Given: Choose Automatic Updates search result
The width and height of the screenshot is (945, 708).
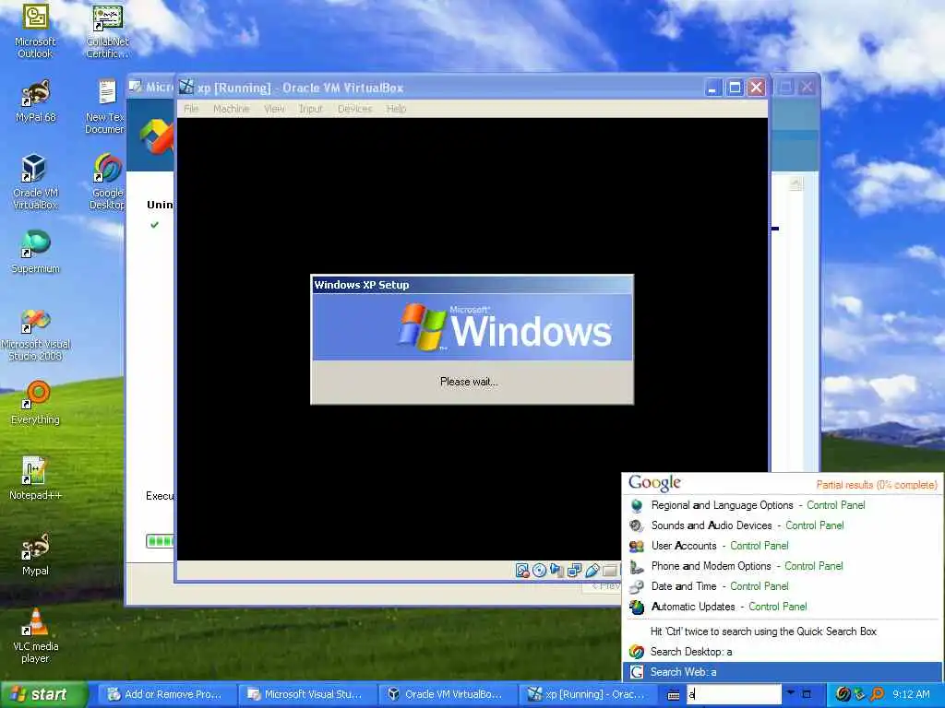Looking at the screenshot, I should [783, 607].
